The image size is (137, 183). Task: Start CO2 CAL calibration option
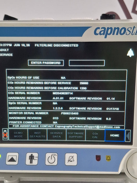point(95,135)
